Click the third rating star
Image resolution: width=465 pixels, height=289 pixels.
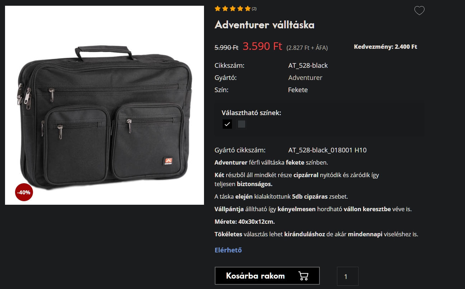pyautogui.click(x=233, y=8)
